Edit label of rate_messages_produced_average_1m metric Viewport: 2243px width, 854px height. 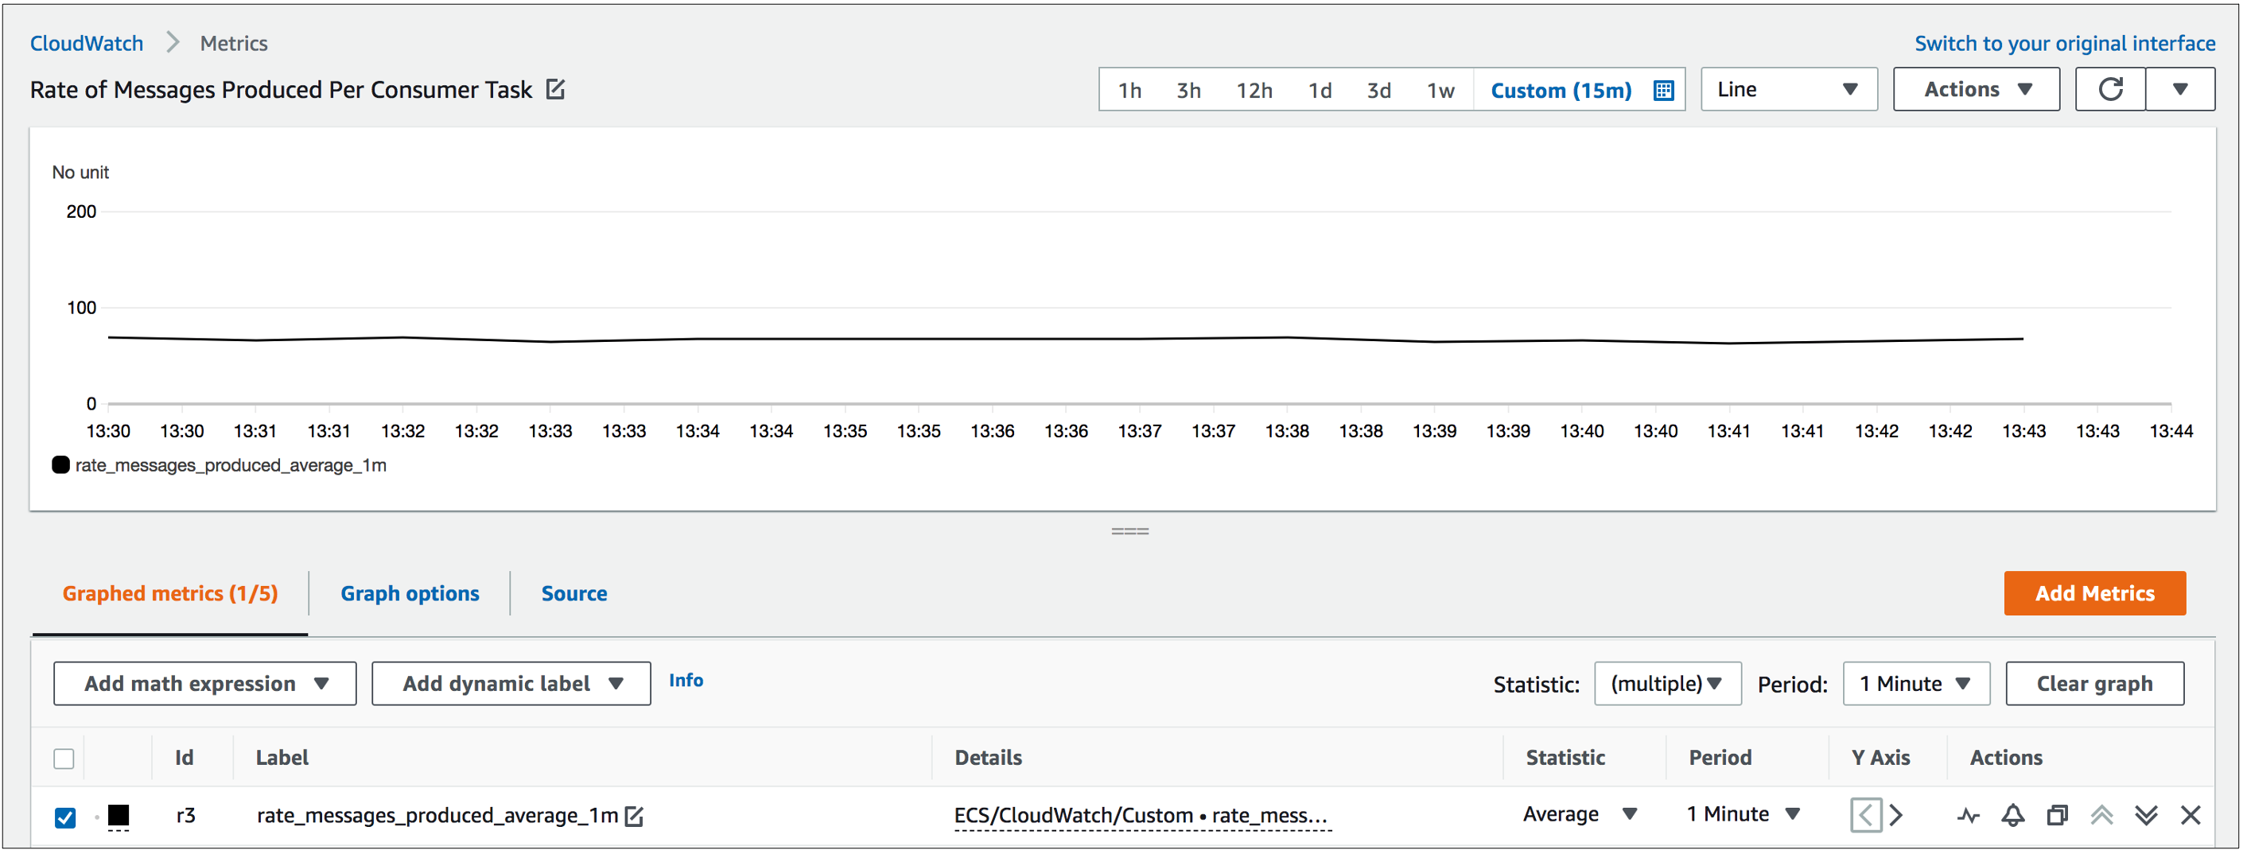click(635, 816)
